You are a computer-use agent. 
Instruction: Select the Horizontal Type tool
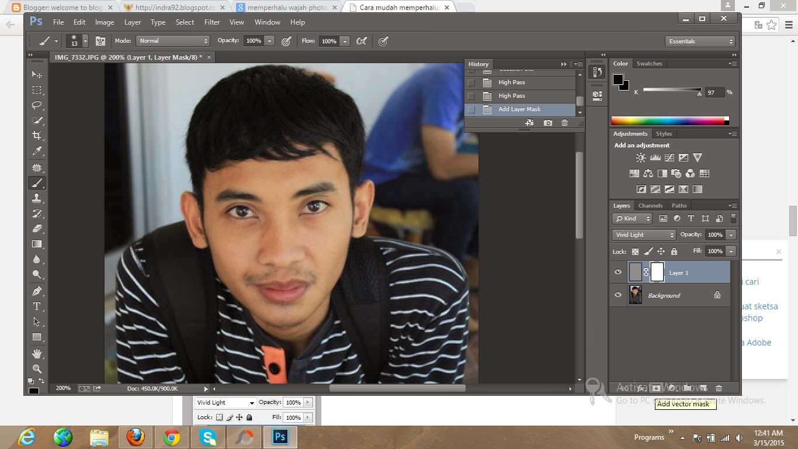pyautogui.click(x=37, y=306)
